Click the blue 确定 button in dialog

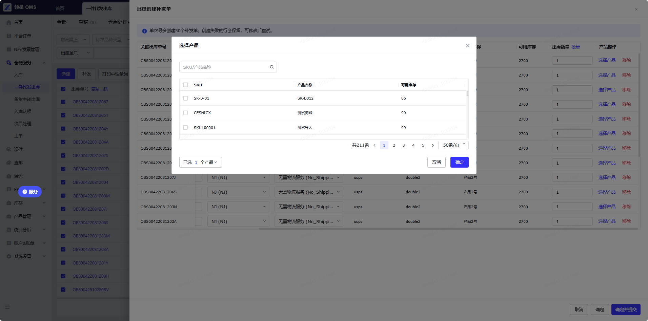[x=460, y=162]
